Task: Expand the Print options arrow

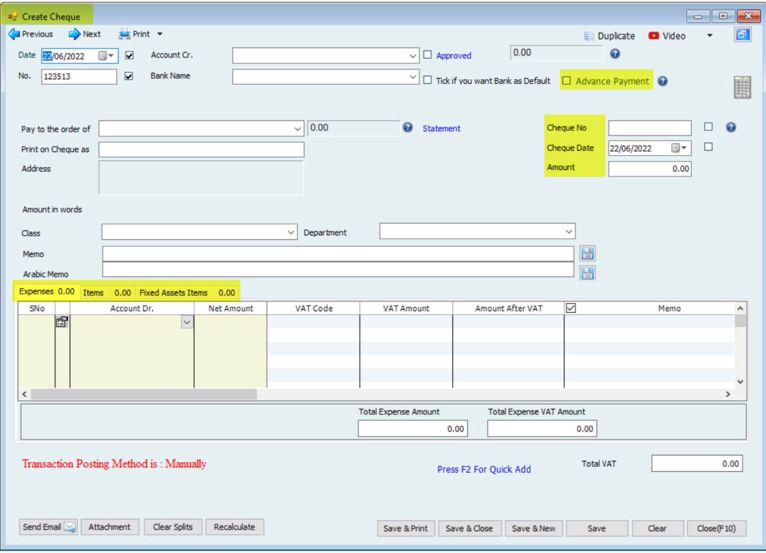Action: point(160,34)
